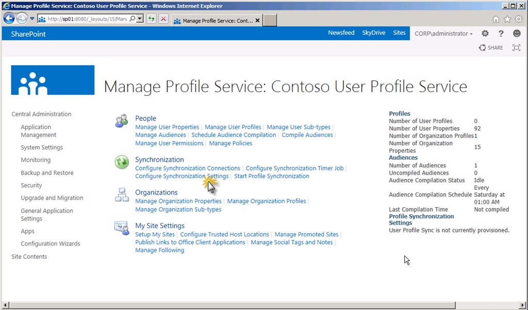The width and height of the screenshot is (528, 310).
Task: Open the SharePoint Settings gear menu
Action: (485, 33)
